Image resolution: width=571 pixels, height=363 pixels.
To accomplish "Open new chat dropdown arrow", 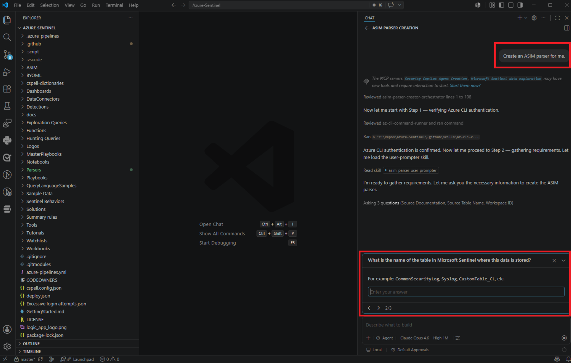I will point(526,18).
